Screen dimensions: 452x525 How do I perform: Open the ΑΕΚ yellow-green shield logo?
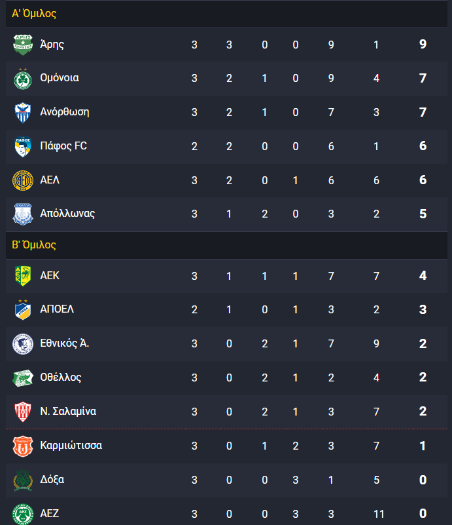tap(23, 276)
